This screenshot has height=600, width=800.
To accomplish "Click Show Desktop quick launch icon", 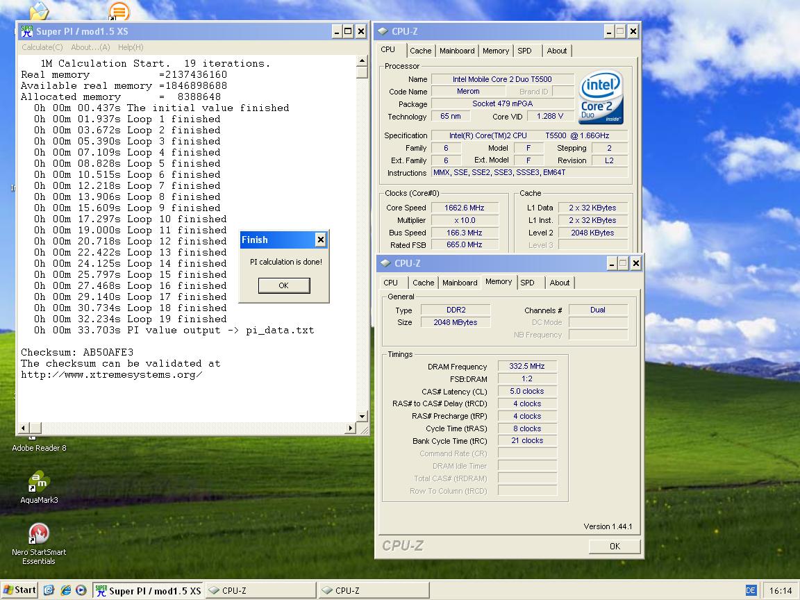I will 49,590.
